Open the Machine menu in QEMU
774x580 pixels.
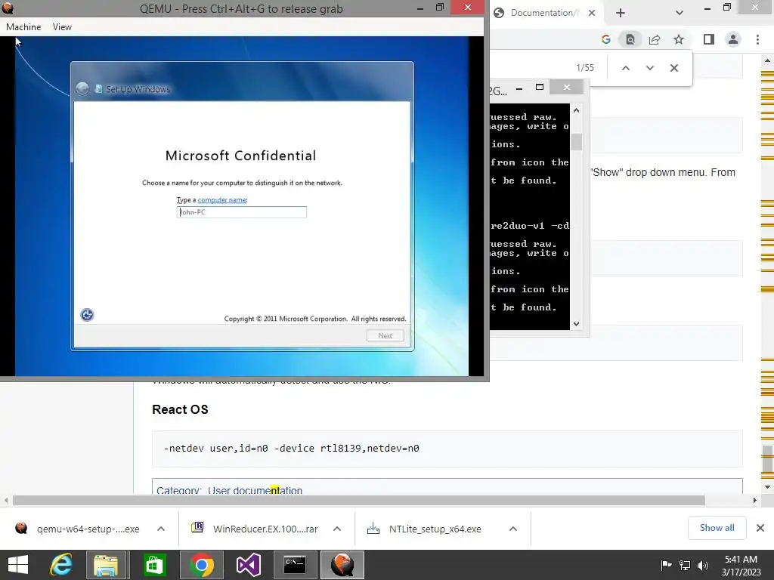pos(23,27)
